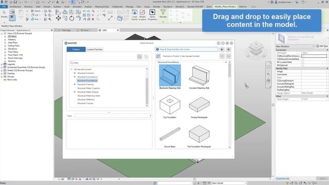Open the Collaborate ribbon tab
The width and height of the screenshot is (329, 185).
tap(117, 7)
